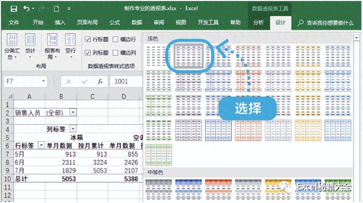Viewport: 363px width, 203px height.
Task: Click the gallery scrollbar up arrow
Action: (x=357, y=38)
